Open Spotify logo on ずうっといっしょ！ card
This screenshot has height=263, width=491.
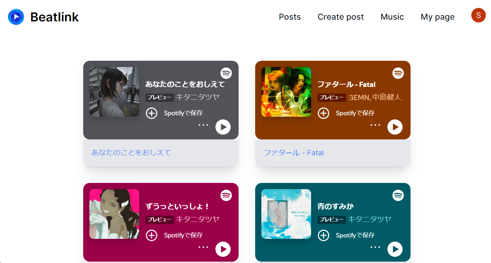pyautogui.click(x=226, y=195)
